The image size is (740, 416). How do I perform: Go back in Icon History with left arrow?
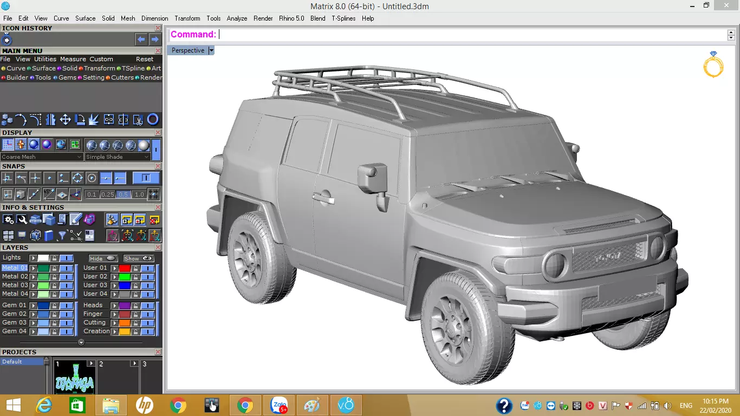[141, 40]
